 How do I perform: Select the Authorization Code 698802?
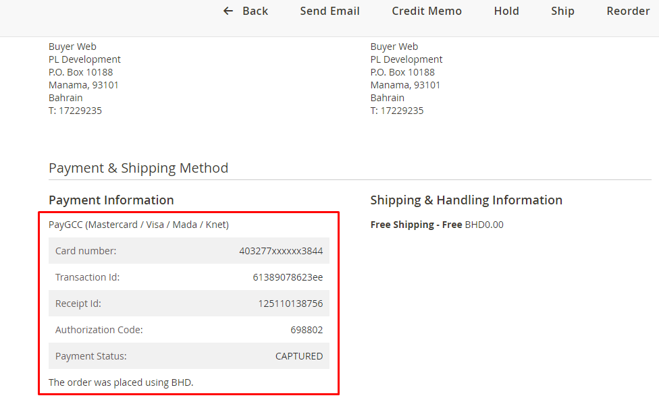[x=307, y=330]
